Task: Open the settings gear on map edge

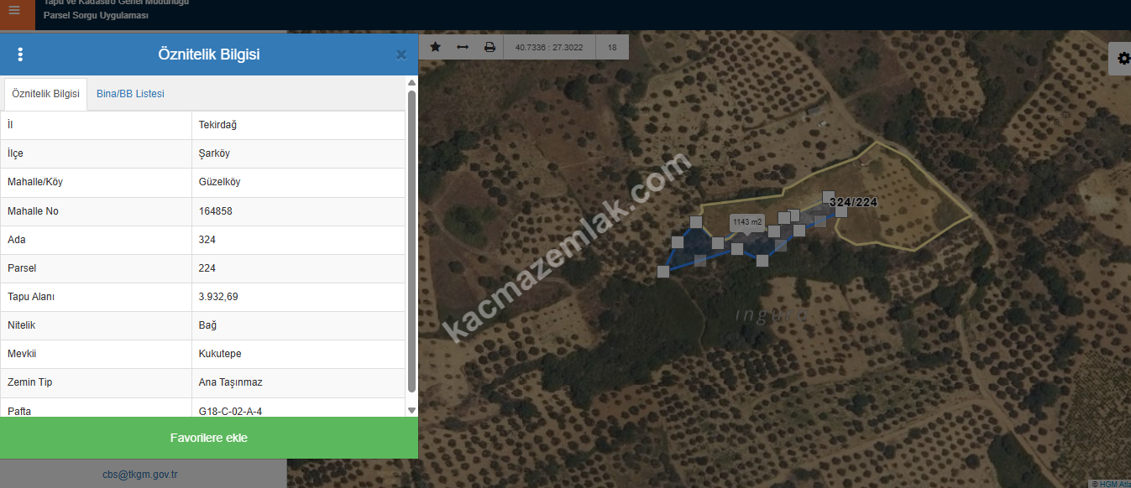Action: (1123, 59)
